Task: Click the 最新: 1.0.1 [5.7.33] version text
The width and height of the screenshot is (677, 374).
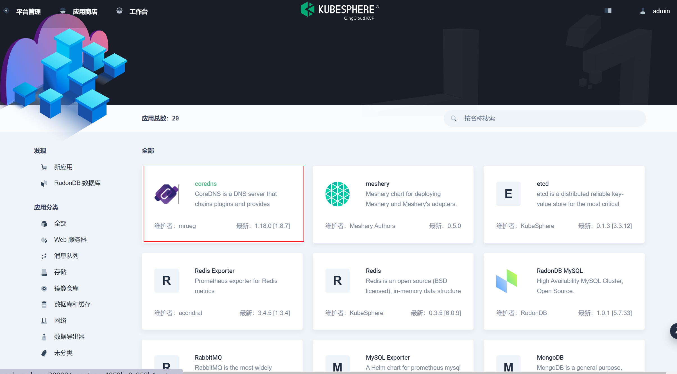Action: tap(605, 313)
